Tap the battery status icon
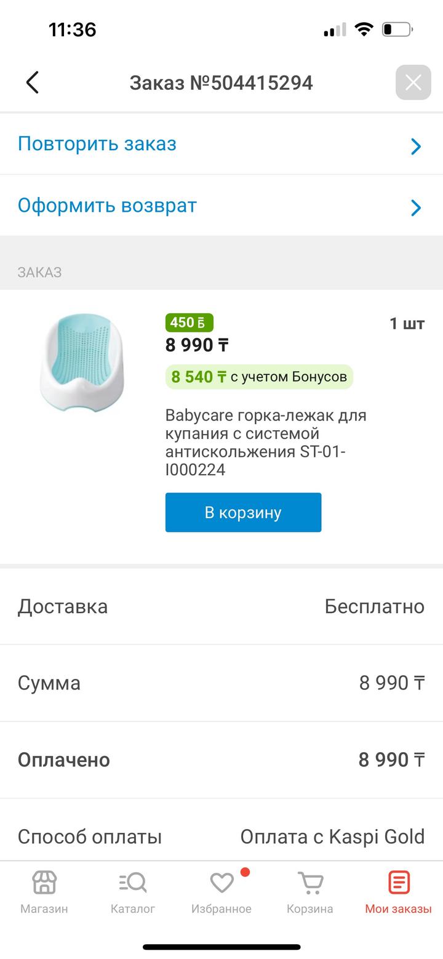Image resolution: width=443 pixels, height=959 pixels. point(397,29)
